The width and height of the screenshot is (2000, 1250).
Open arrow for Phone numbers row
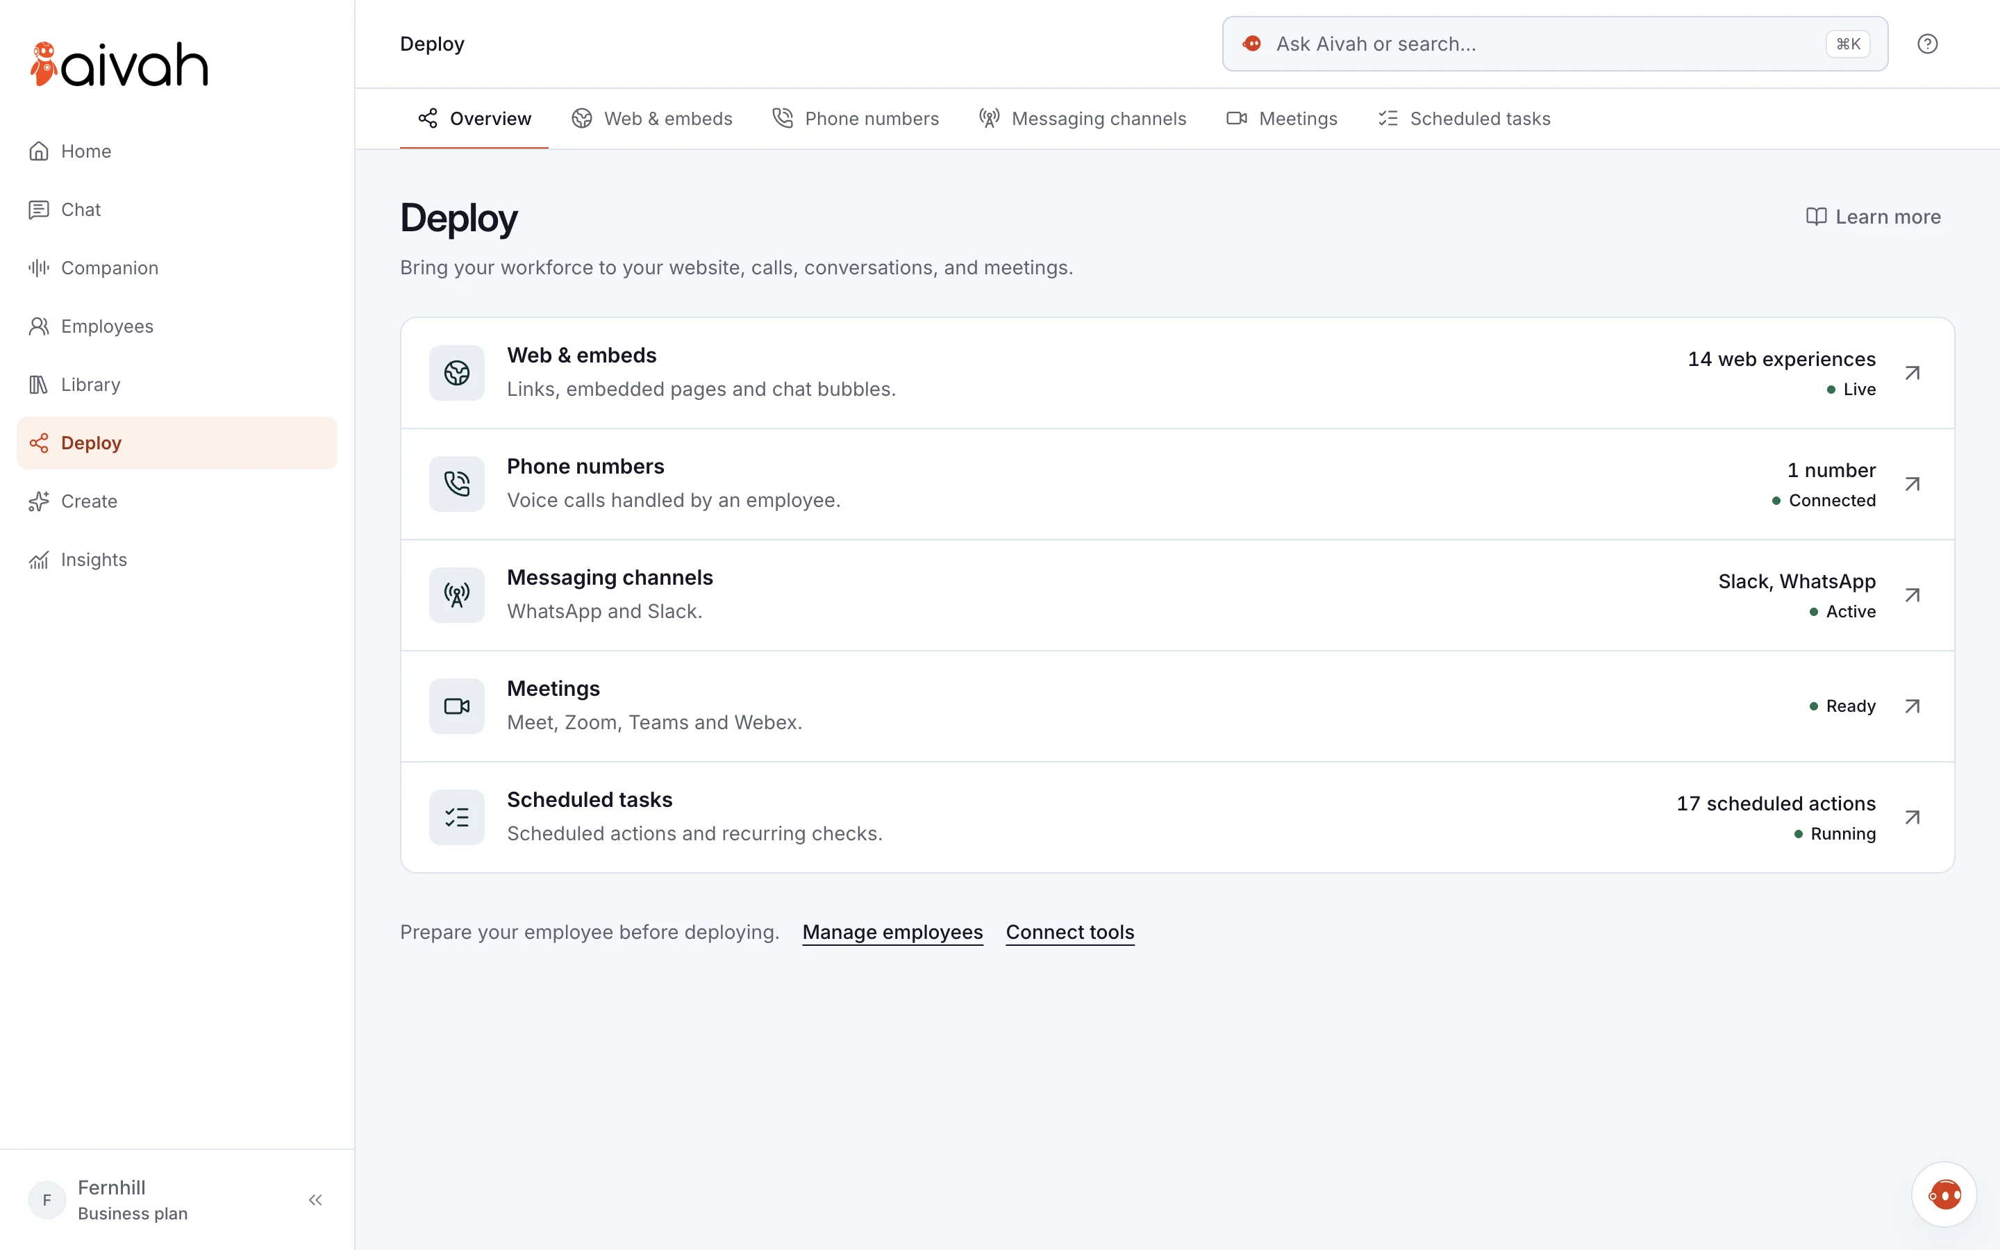[1912, 483]
